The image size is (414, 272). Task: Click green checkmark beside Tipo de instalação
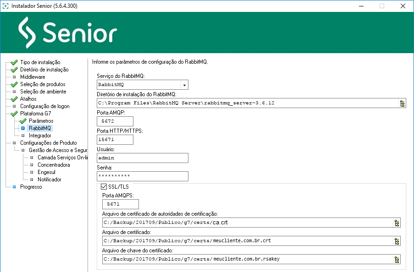pyautogui.click(x=14, y=62)
